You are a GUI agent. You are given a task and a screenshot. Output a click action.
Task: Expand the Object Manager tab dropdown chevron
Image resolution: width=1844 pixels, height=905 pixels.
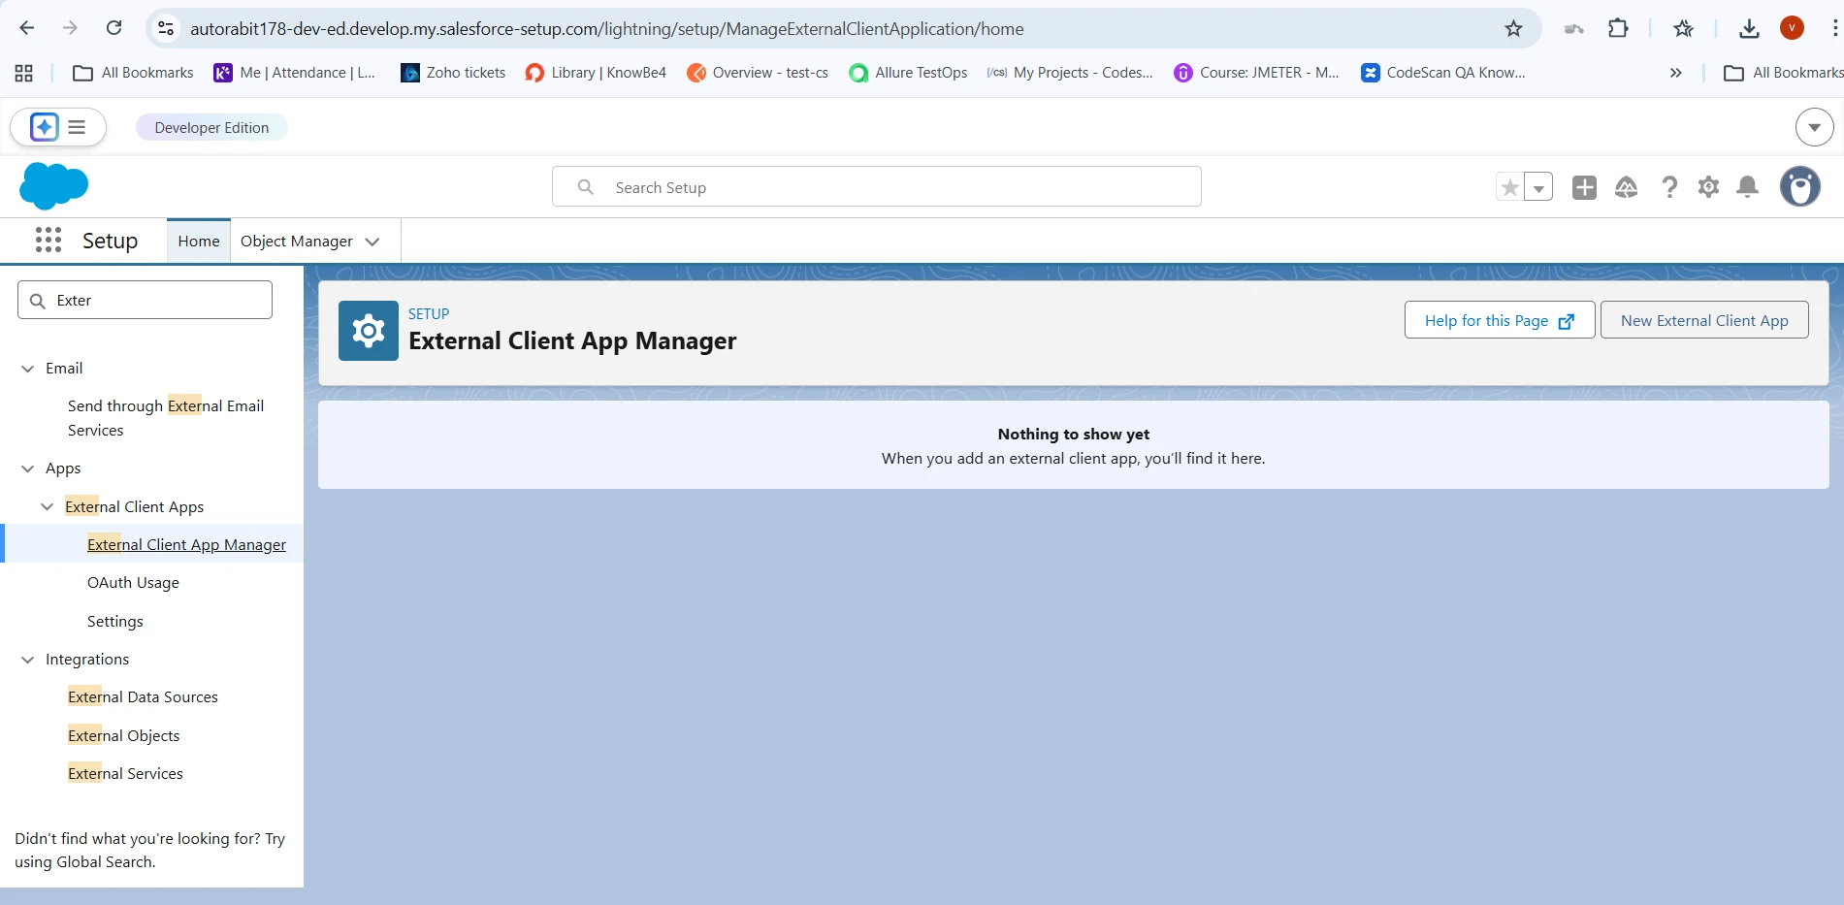372,242
